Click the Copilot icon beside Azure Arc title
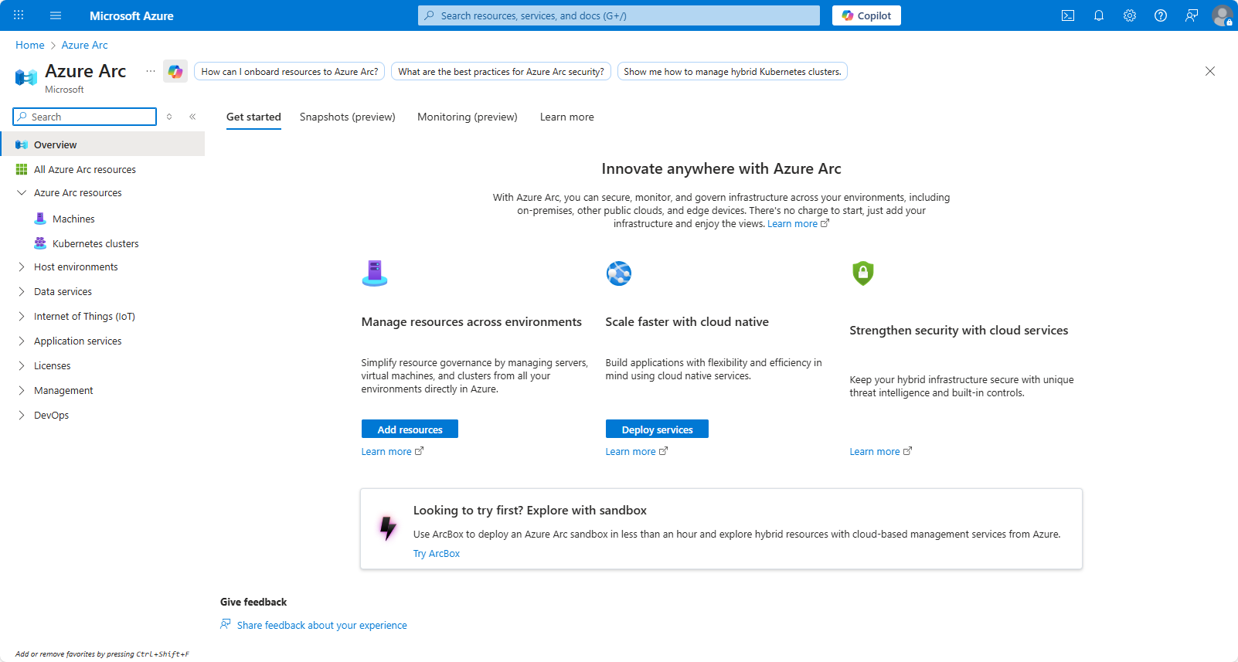The width and height of the screenshot is (1238, 662). coord(175,71)
